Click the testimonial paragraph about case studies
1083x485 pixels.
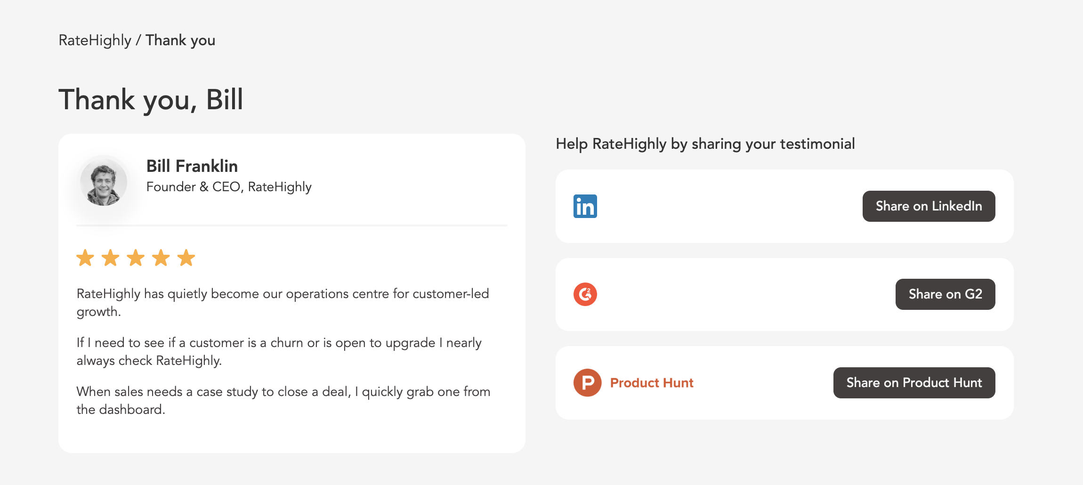tap(283, 400)
